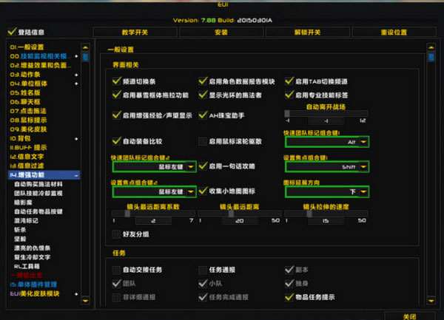Click main panel scroll-down arrow icon
The width and height of the screenshot is (444, 320).
coord(431,301)
